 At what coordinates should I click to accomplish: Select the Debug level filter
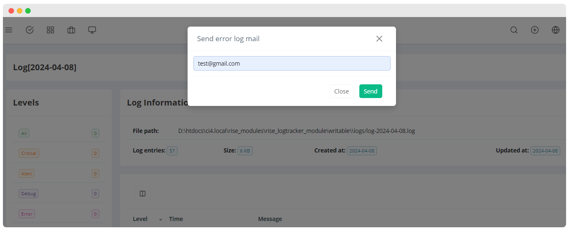point(28,194)
